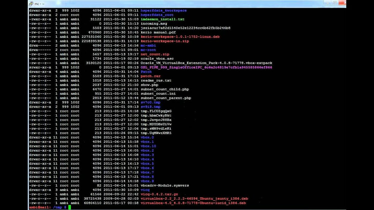Click the incoming.msg file name
Screen dimensions: 374x210
(x=154, y=24)
